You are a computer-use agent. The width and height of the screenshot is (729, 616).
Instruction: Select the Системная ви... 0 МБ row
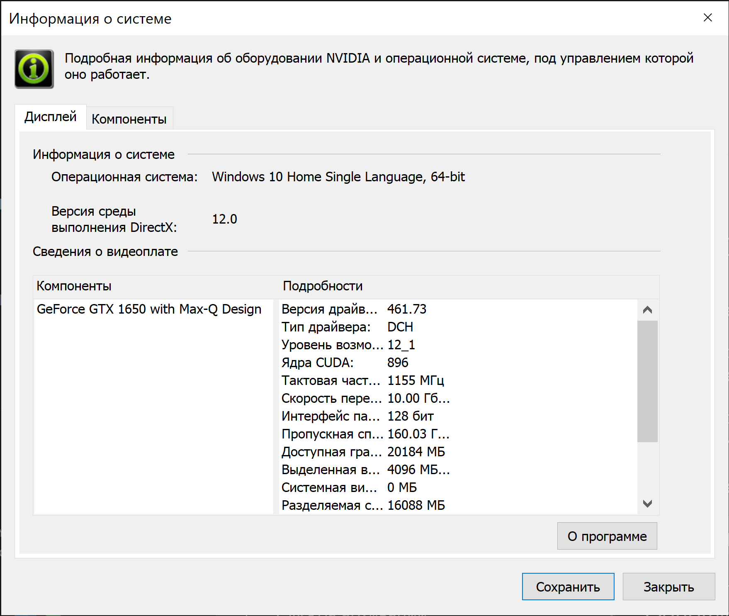(x=458, y=487)
